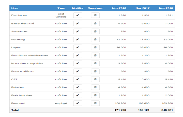Screen dimensions: 183x117
Task: Edit the Distribution row with pencil icon
Action: tap(78, 15)
